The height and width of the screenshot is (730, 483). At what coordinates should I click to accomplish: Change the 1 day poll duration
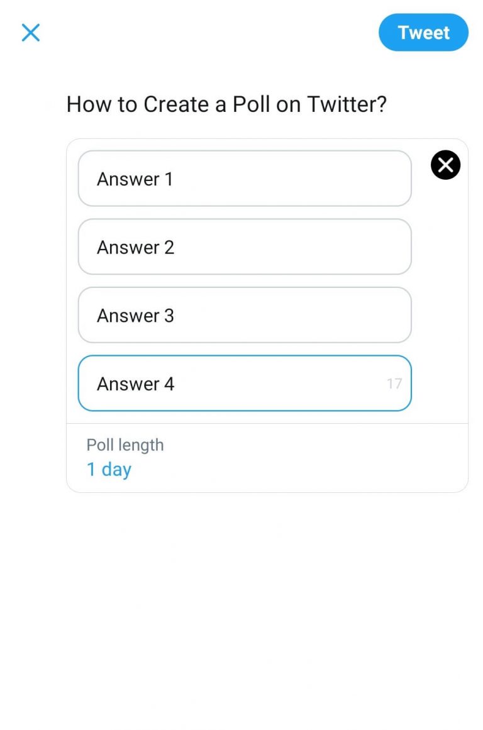109,469
